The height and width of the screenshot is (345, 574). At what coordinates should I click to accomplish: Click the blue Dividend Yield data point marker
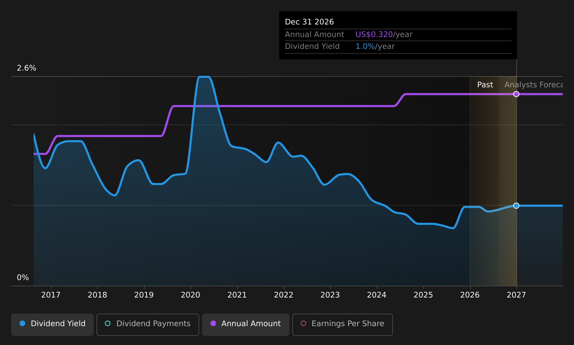[516, 205]
